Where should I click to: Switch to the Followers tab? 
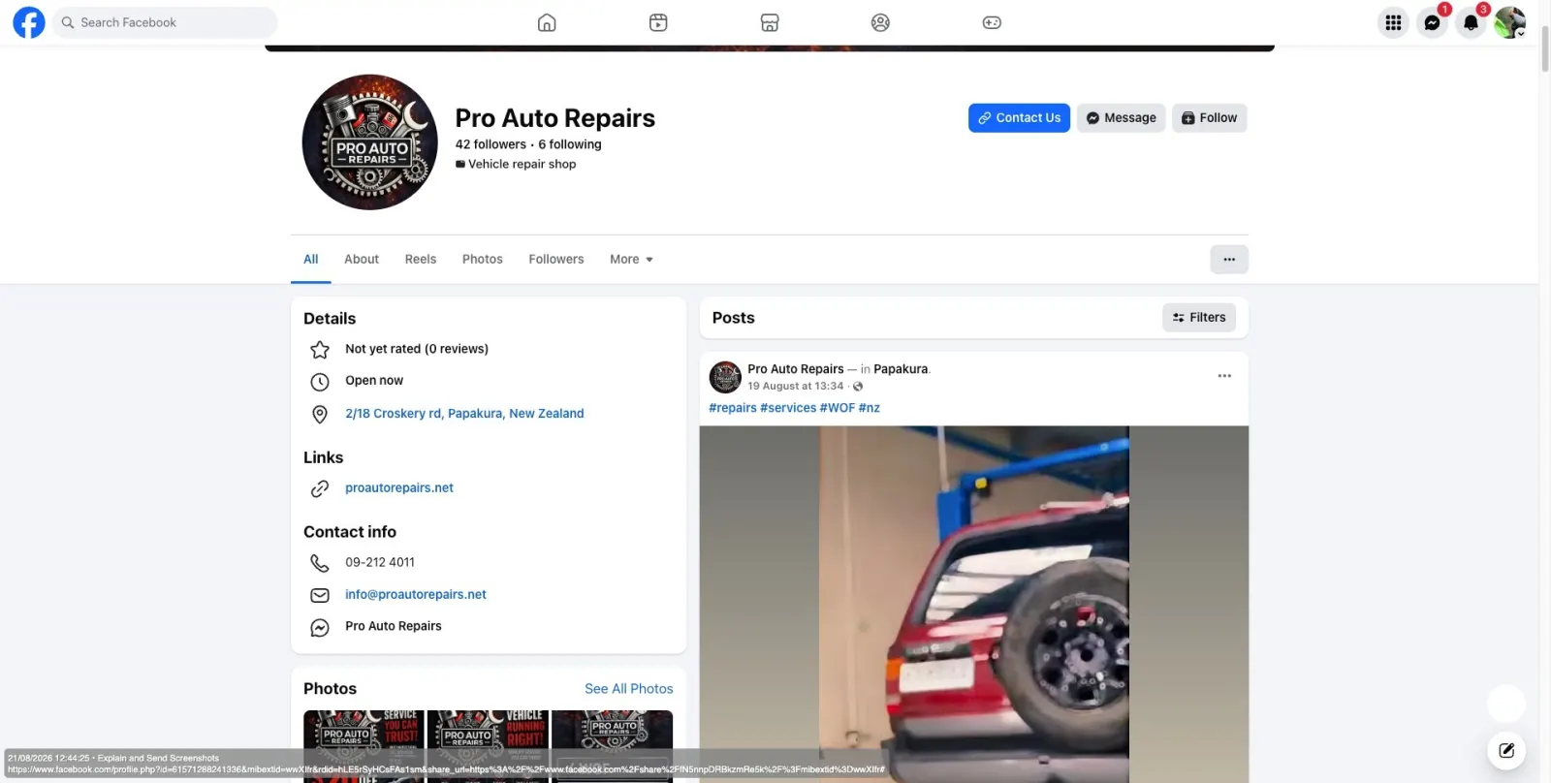point(556,260)
